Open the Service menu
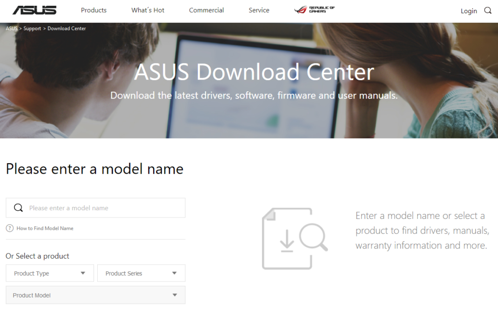This screenshot has height=316, width=498. coord(259,10)
